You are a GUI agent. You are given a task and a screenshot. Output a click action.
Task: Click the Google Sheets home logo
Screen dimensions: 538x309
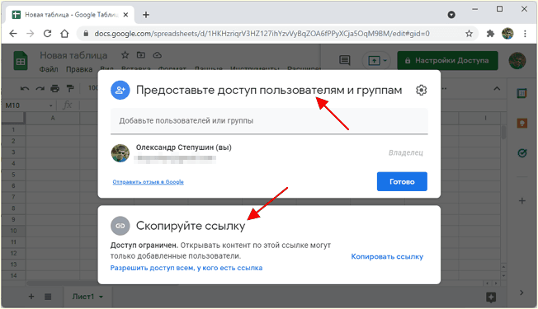coord(21,61)
